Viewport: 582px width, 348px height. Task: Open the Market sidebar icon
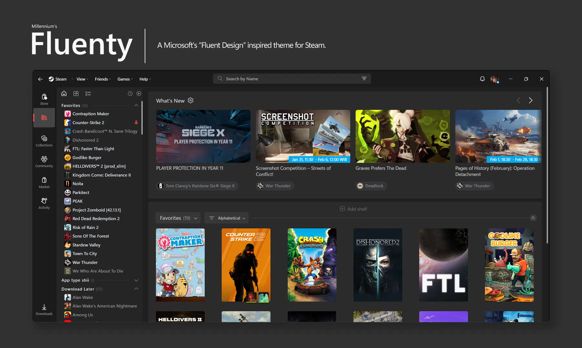pyautogui.click(x=44, y=182)
